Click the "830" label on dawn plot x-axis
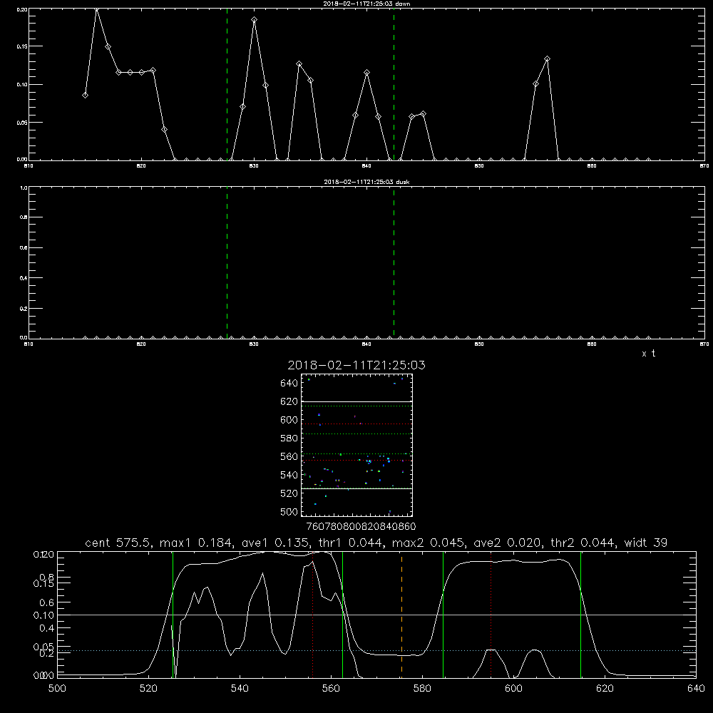This screenshot has height=713, width=713. pos(254,166)
